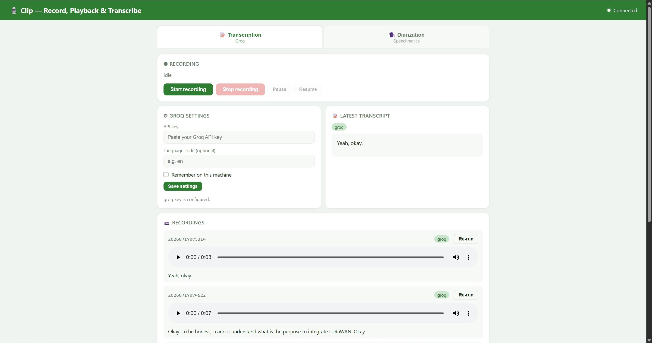Screen dimensions: 652x343
Task: Click "Yeah, okay." under recording 20260717075314
Action: (x=180, y=276)
